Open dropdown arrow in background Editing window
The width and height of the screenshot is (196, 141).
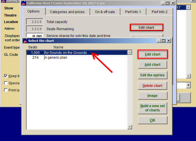tap(188, 85)
